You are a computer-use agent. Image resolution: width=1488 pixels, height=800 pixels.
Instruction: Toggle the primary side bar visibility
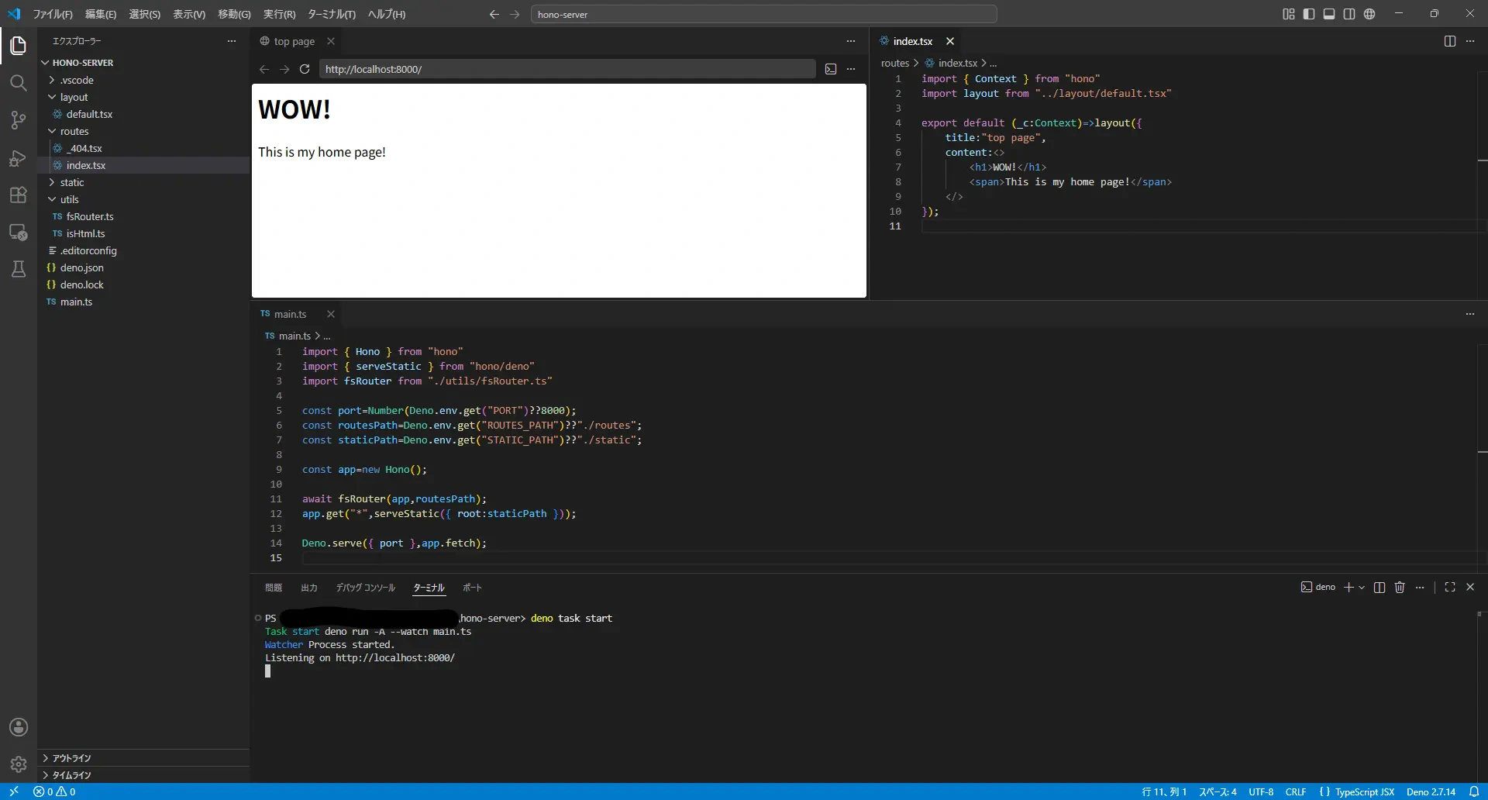click(1309, 14)
